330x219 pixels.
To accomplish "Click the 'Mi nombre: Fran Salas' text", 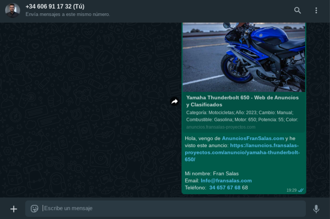I will pos(211,174).
